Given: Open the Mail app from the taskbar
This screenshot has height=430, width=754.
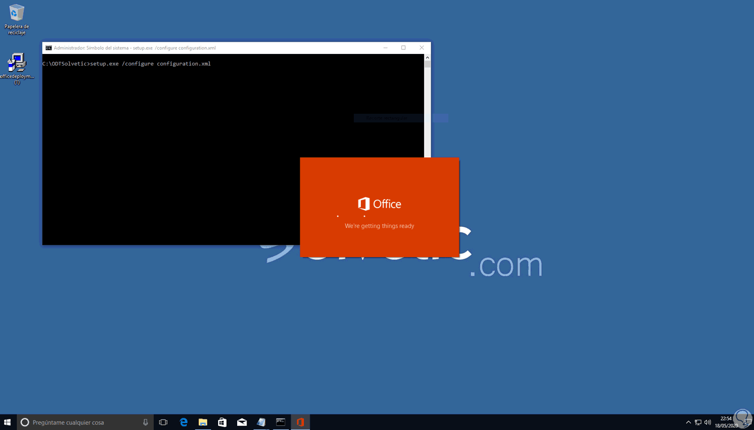Looking at the screenshot, I should 242,422.
